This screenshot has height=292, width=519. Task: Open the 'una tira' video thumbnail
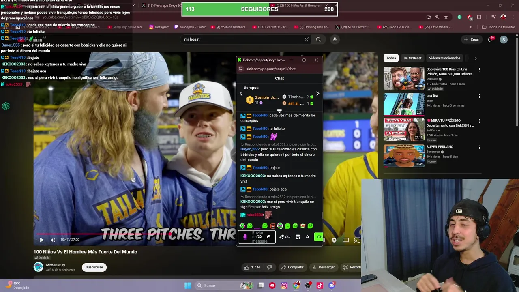(x=404, y=104)
